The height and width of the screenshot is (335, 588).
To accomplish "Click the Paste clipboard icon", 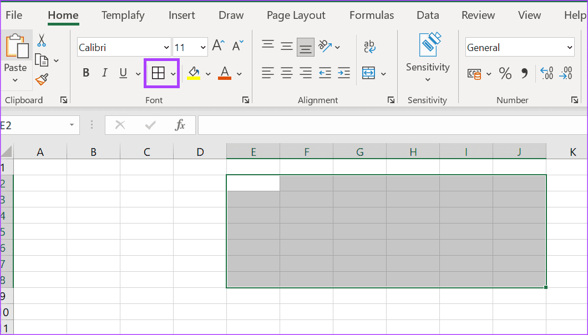I will click(x=17, y=46).
